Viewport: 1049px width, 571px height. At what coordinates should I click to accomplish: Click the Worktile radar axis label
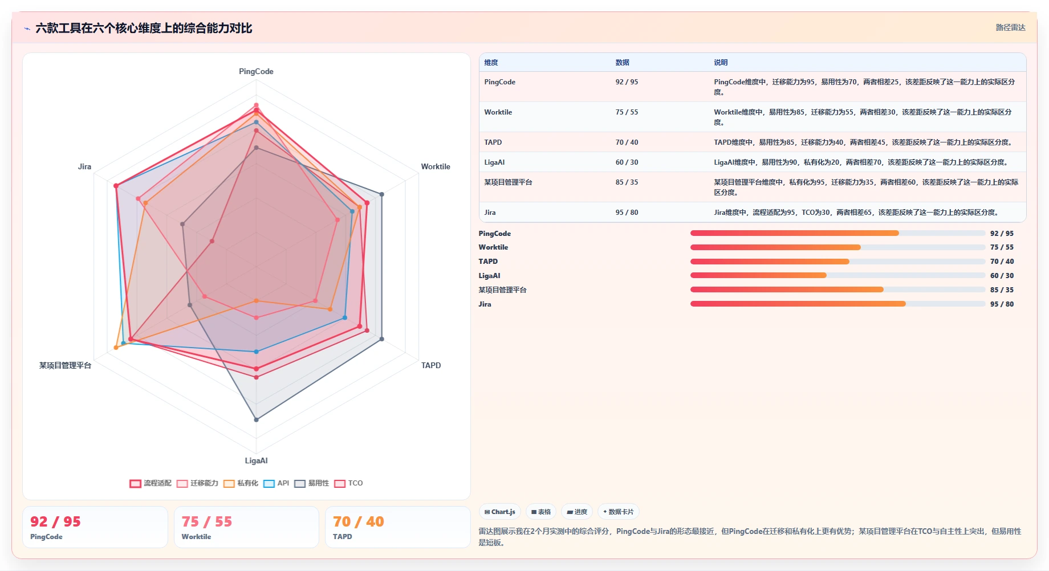(436, 167)
